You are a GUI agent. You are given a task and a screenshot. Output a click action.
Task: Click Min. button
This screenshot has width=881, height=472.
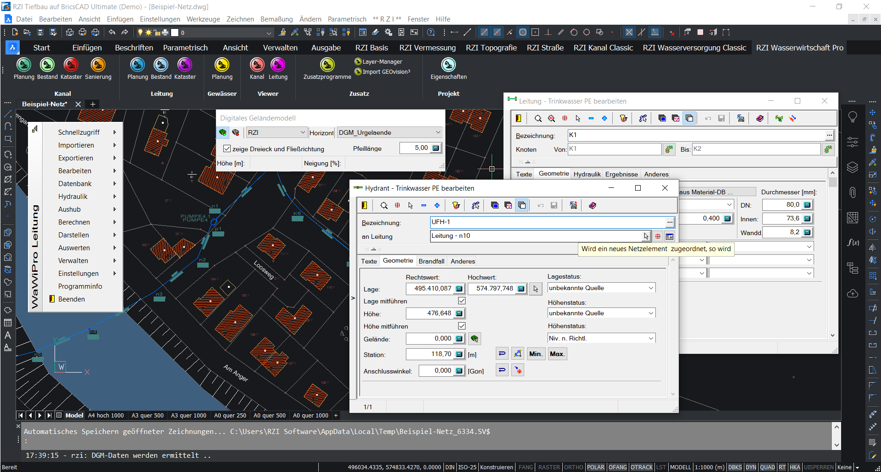536,354
